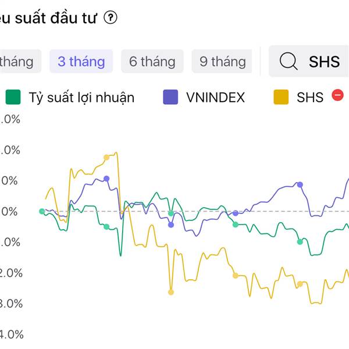
Task: Click the VNINDEX legend label
Action: tap(215, 97)
